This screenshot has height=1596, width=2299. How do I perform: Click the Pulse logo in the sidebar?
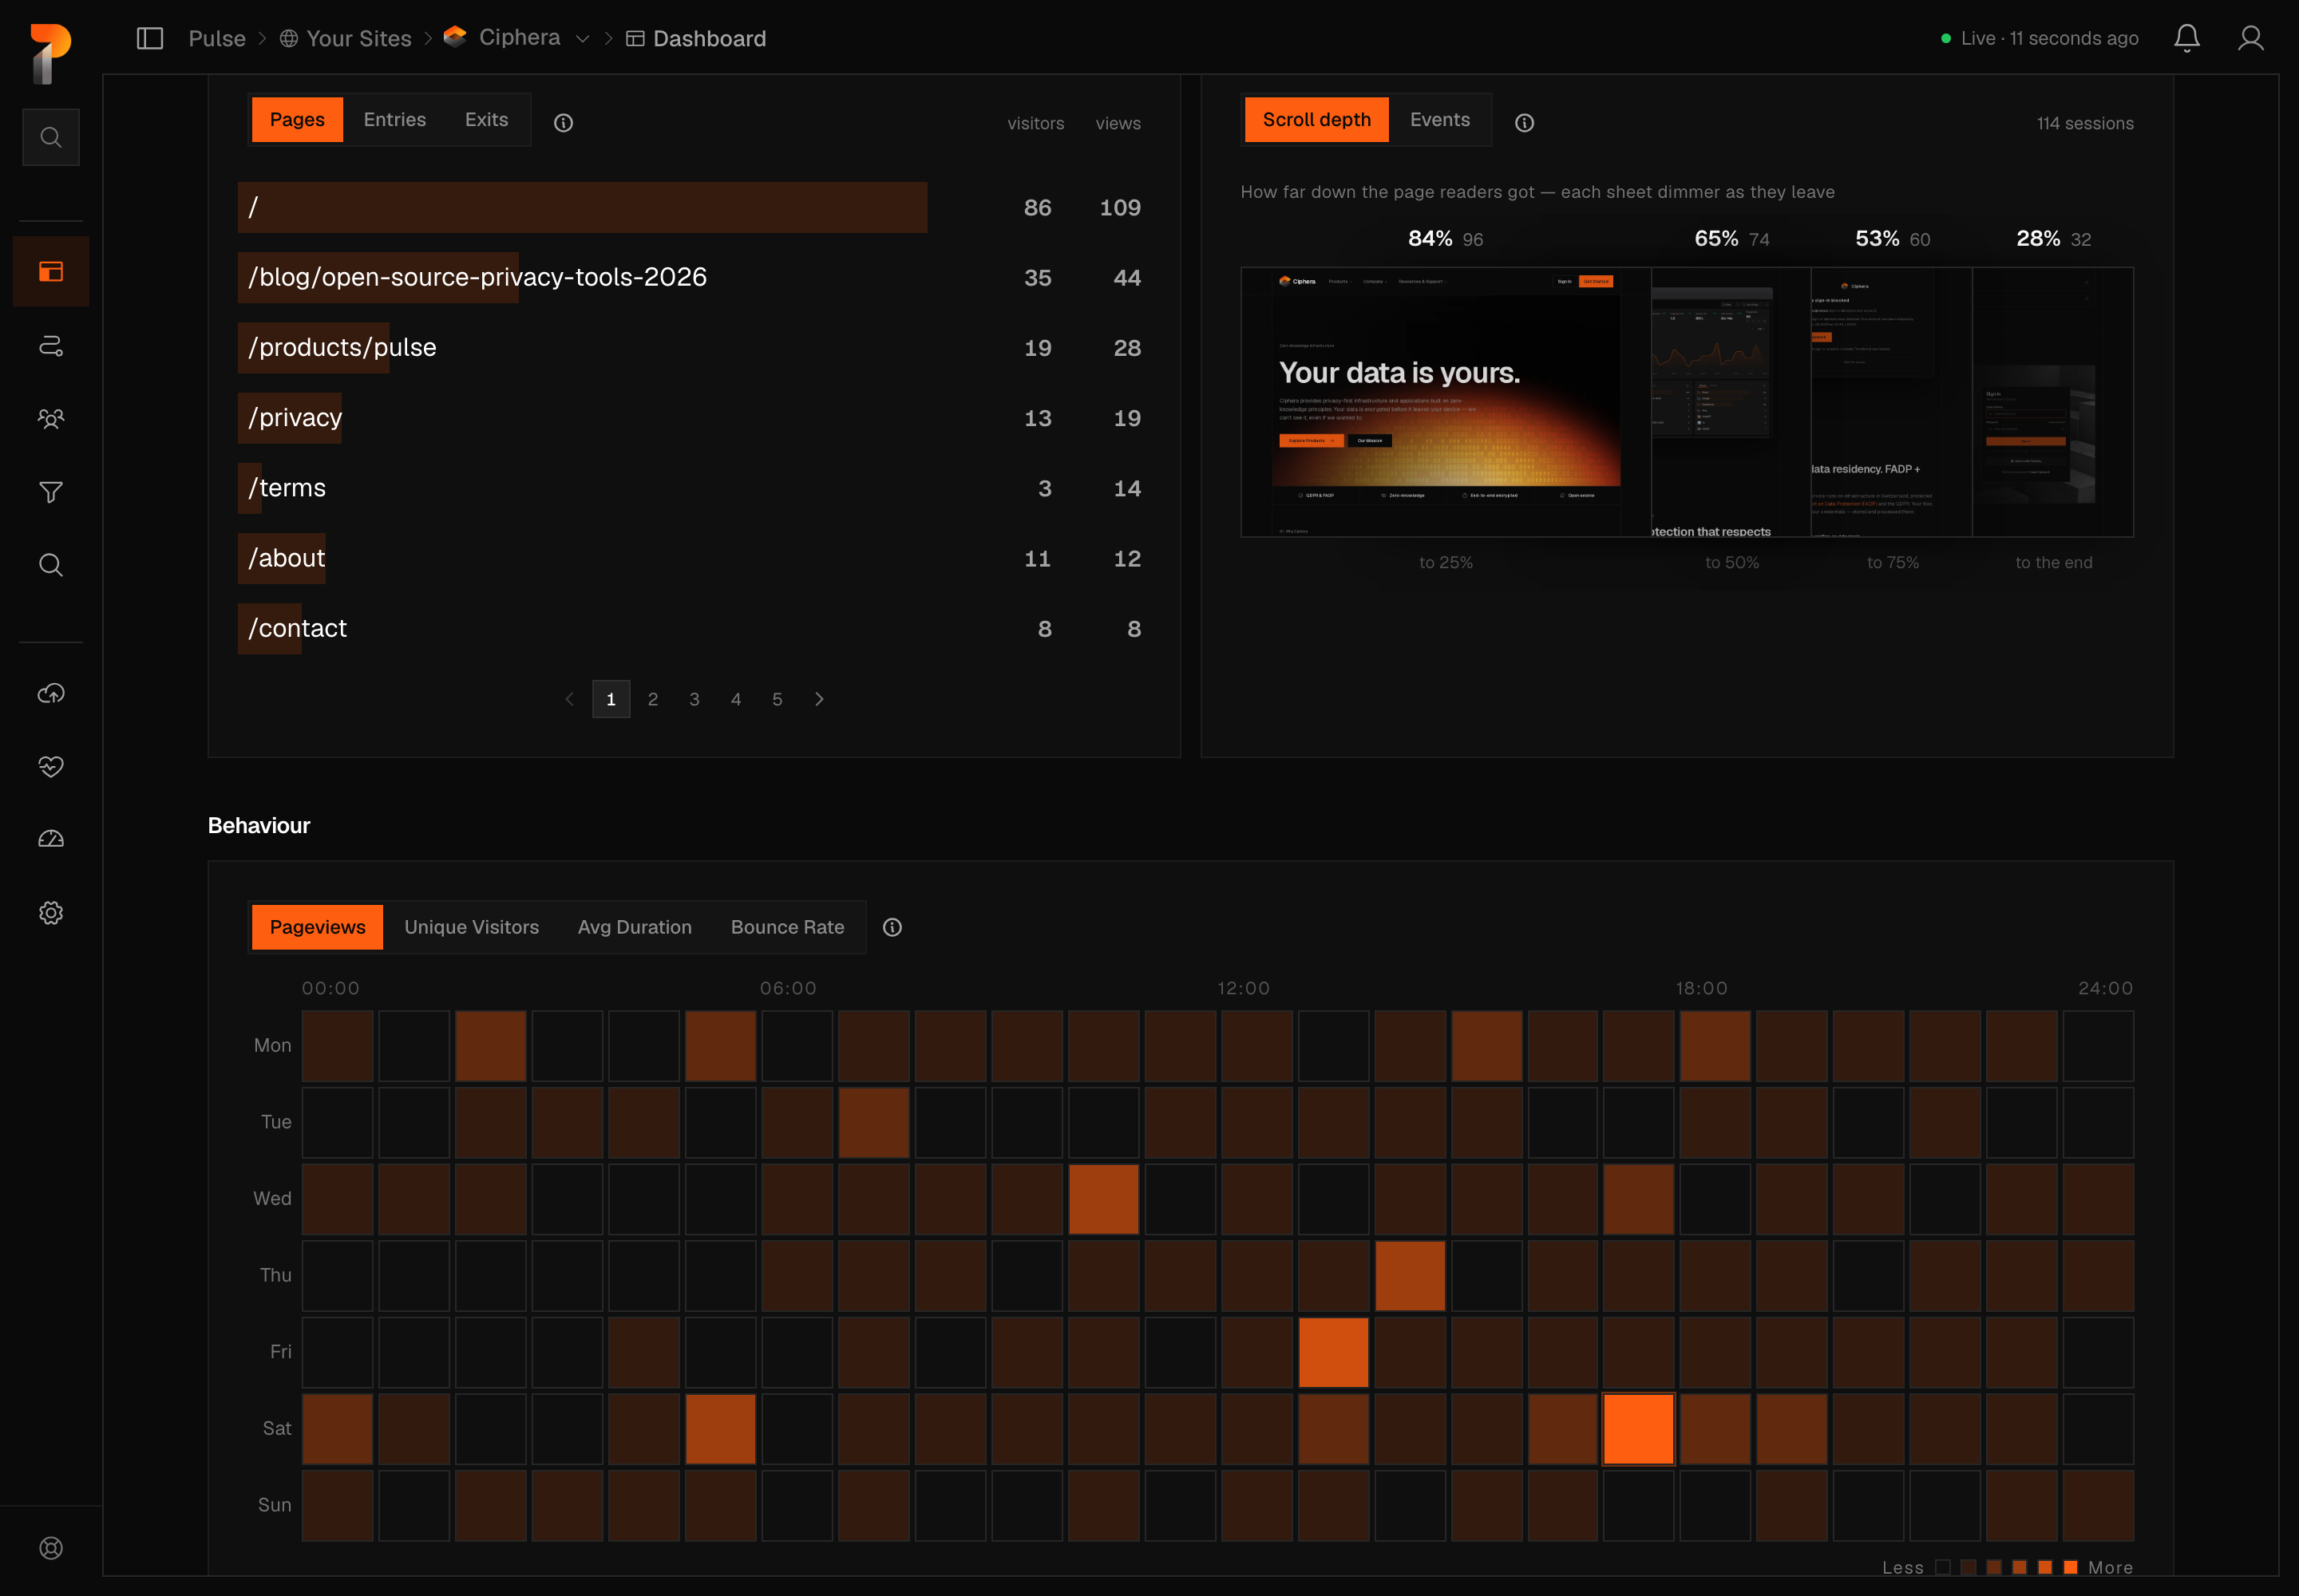pyautogui.click(x=50, y=53)
